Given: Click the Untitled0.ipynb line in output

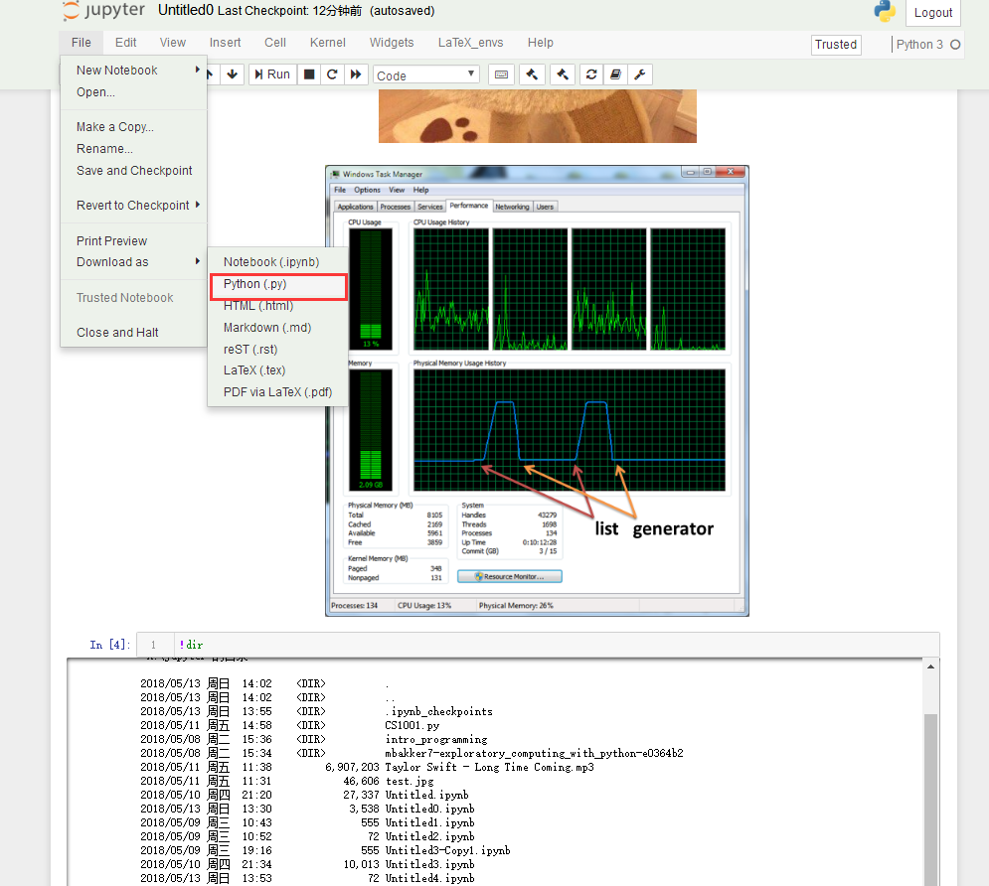Looking at the screenshot, I should click(307, 809).
